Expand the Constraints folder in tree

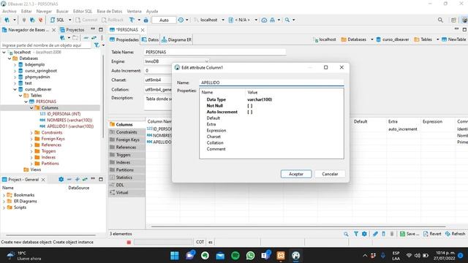[31, 133]
